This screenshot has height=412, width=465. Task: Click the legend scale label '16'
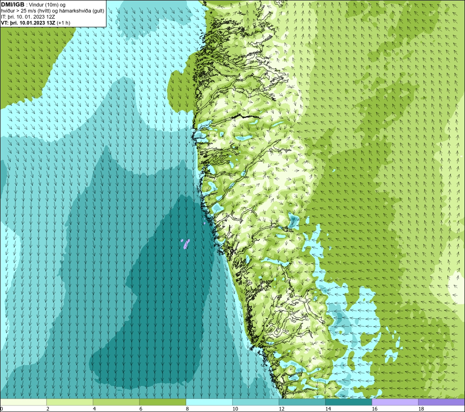(x=374, y=409)
